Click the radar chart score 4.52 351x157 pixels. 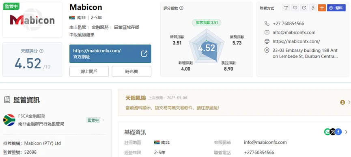tap(207, 48)
